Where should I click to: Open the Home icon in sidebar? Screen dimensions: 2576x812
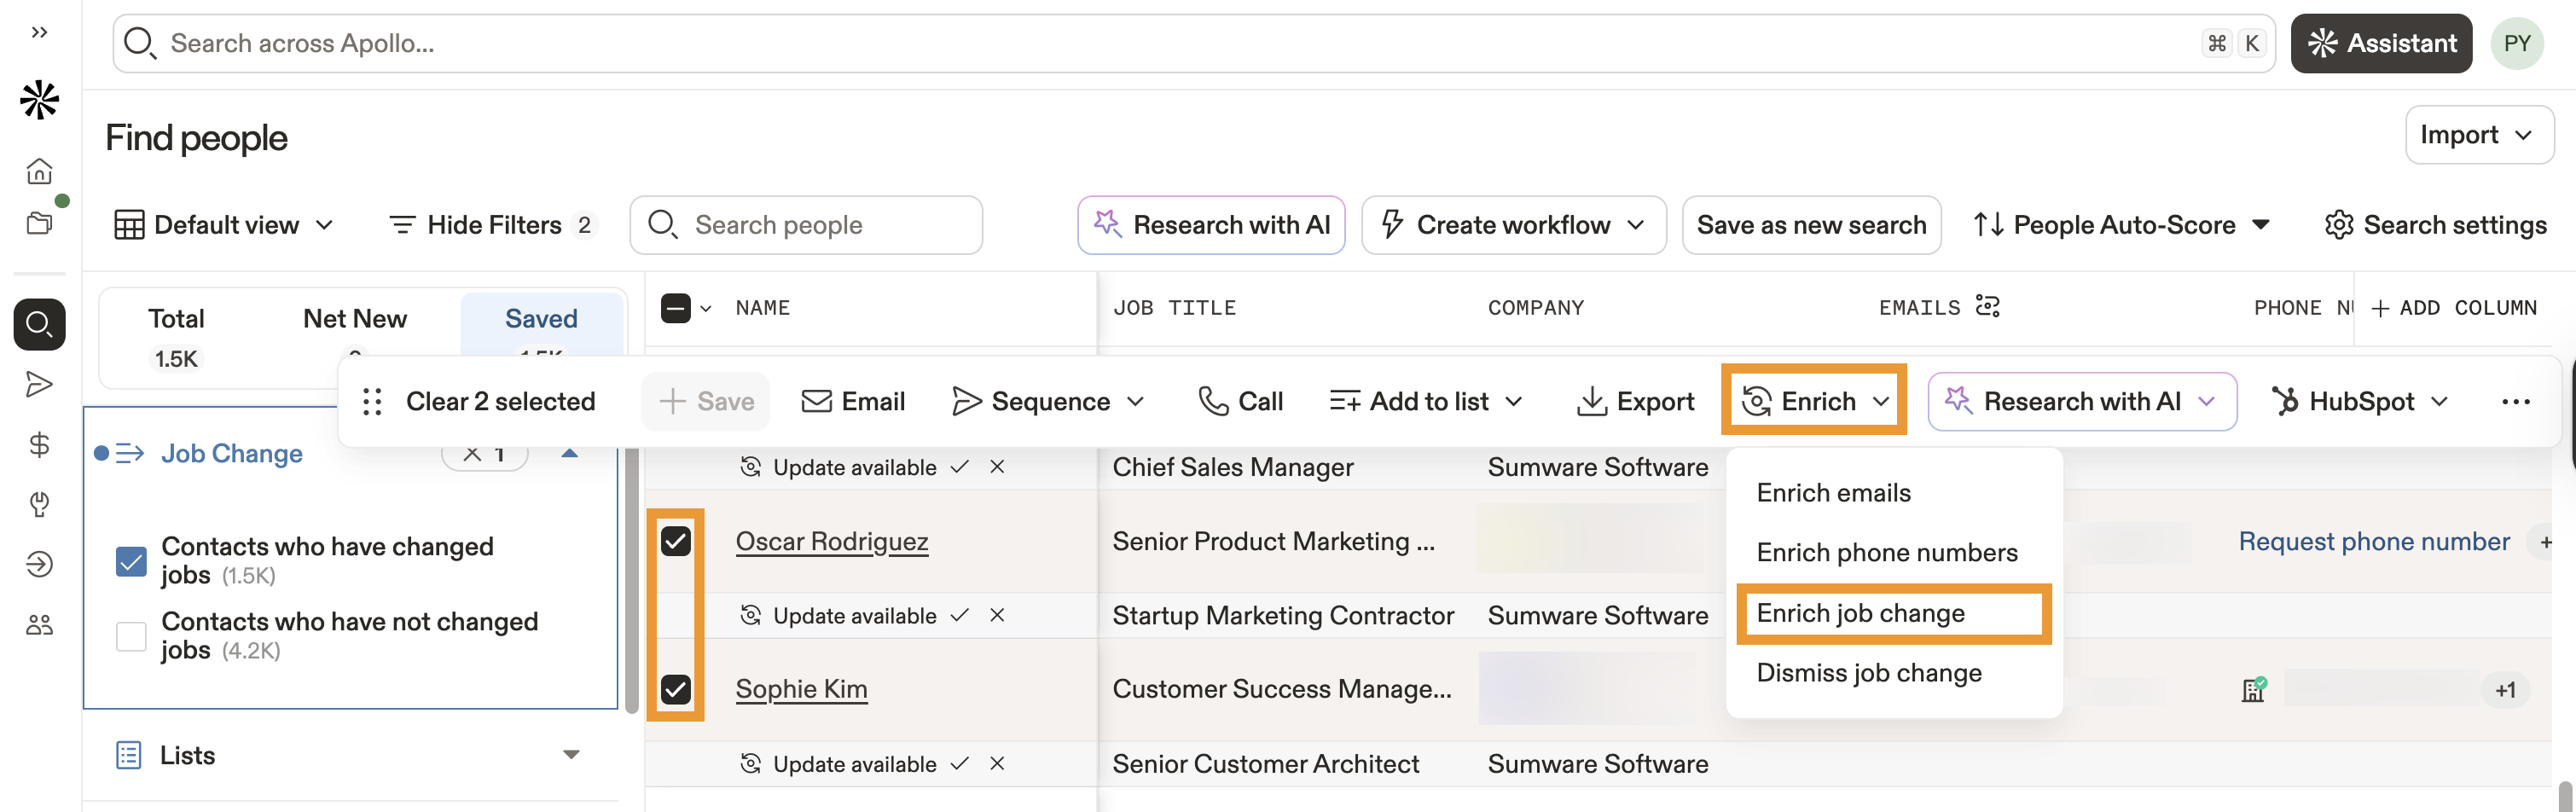39,171
